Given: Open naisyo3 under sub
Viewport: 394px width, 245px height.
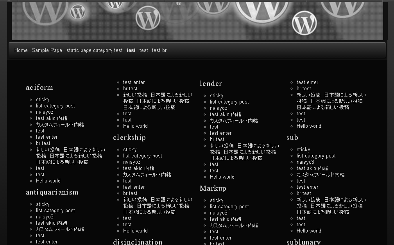Looking at the screenshot, I should coord(305,162).
